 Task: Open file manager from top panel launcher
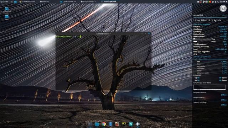[15, 2]
